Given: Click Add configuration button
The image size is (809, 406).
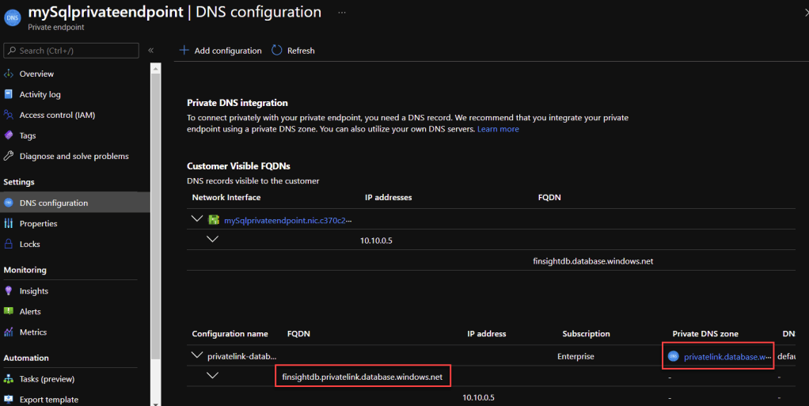Looking at the screenshot, I should coord(220,51).
